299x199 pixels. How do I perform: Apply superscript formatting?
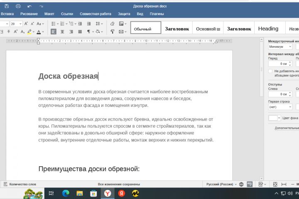click(16, 32)
